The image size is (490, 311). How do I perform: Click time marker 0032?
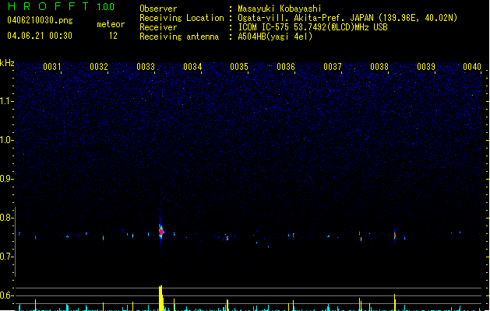tap(99, 67)
